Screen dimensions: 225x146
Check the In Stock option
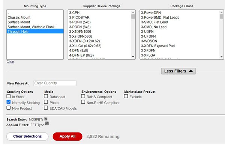pyautogui.click(x=9, y=96)
